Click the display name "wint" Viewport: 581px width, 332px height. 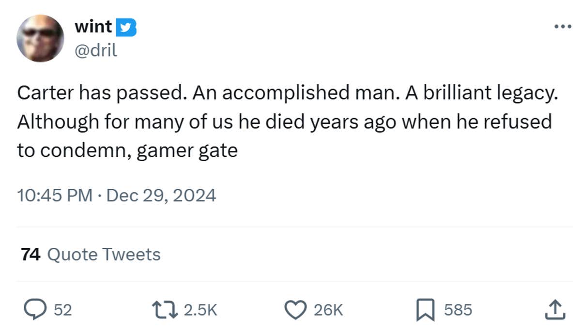point(93,27)
